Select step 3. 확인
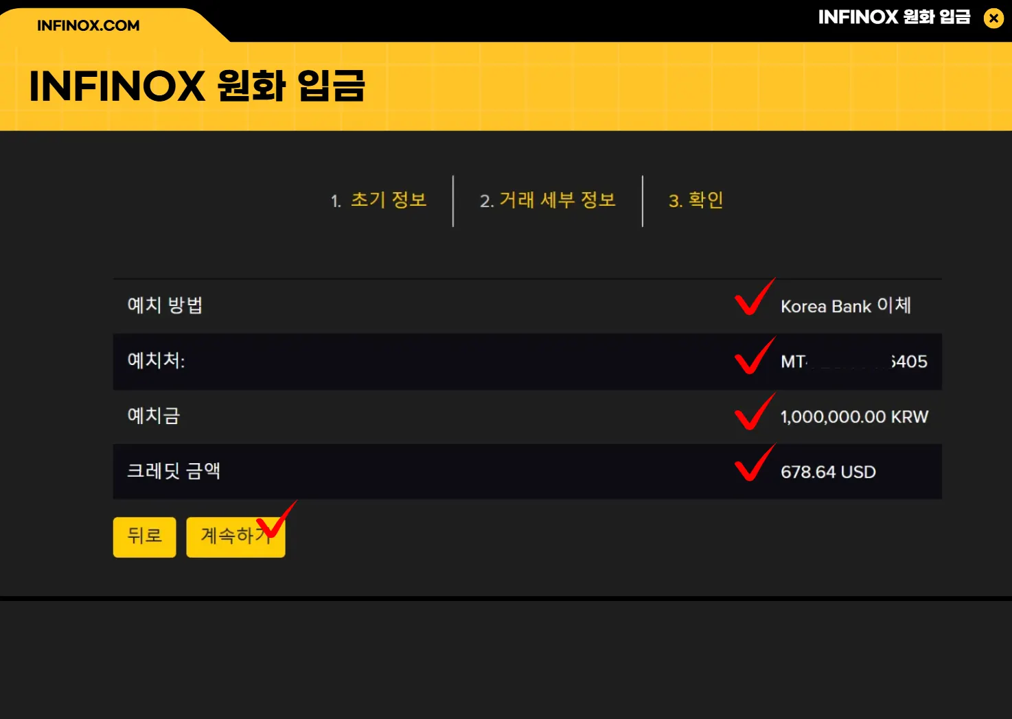Viewport: 1012px width, 719px height. coord(696,200)
